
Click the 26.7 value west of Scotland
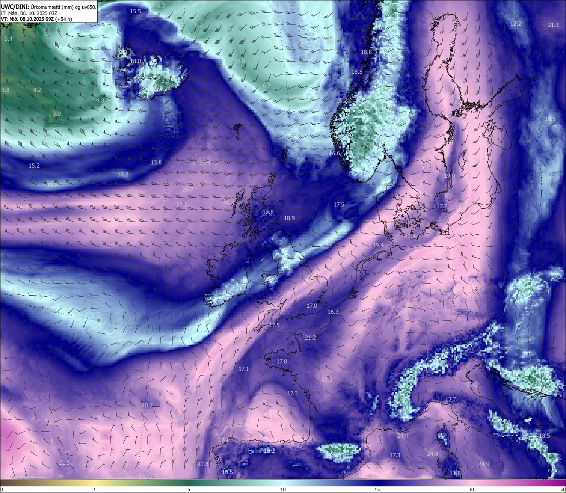pos(188,189)
